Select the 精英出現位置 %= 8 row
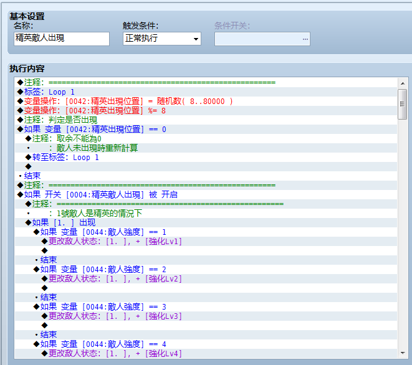The width and height of the screenshot is (412, 365). (x=206, y=110)
